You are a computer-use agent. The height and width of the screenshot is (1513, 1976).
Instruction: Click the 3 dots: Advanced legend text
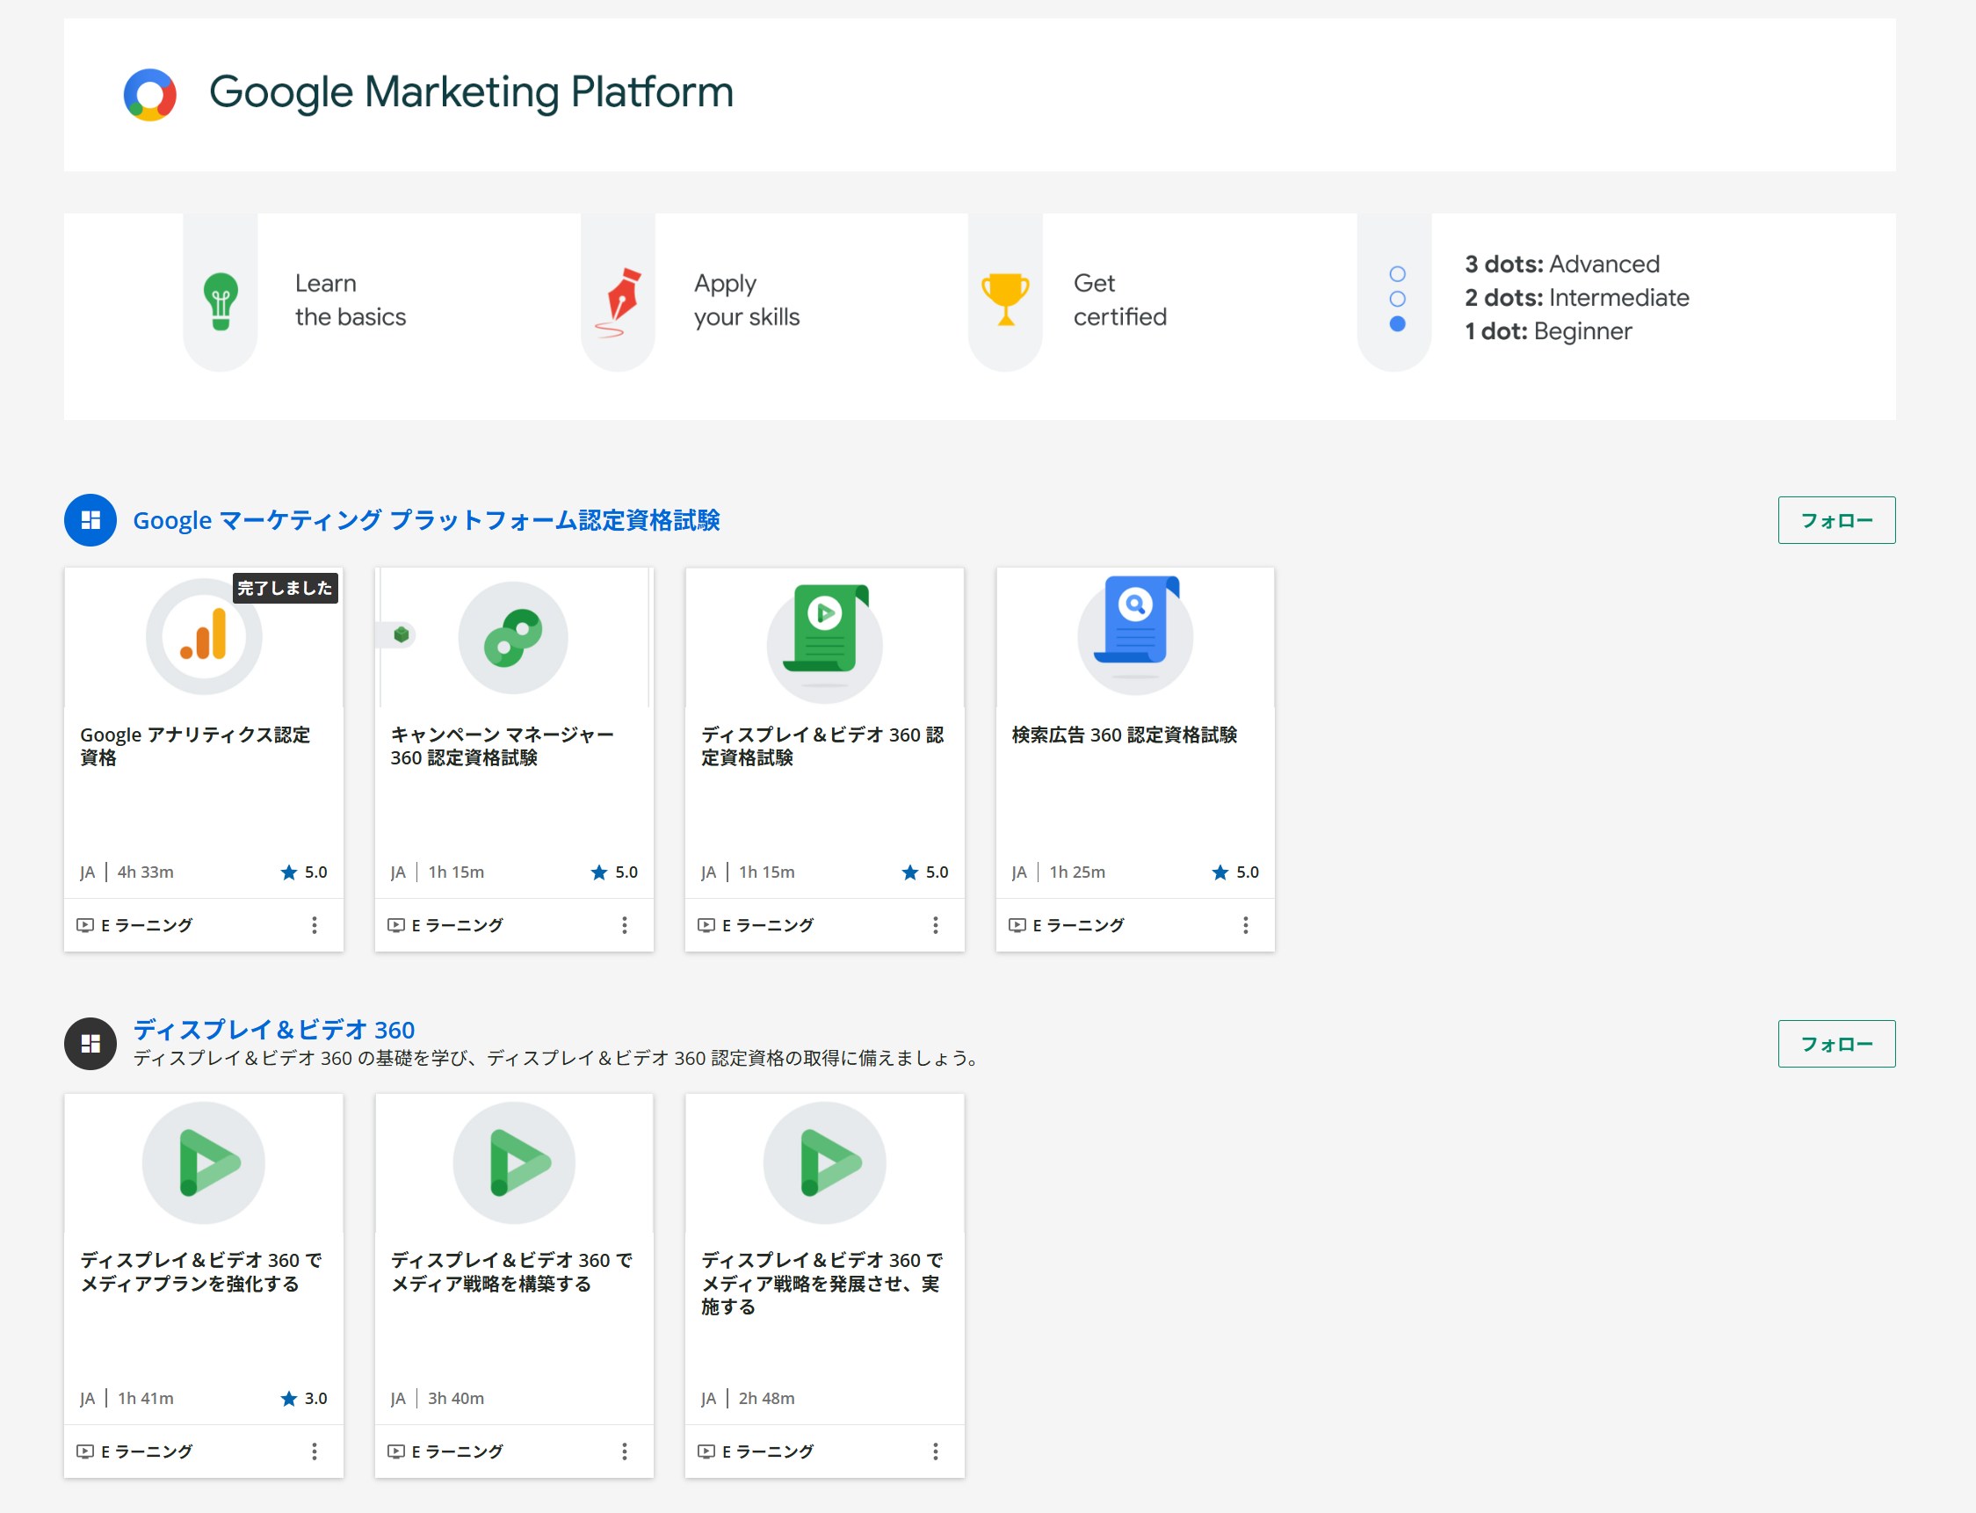click(x=1561, y=264)
